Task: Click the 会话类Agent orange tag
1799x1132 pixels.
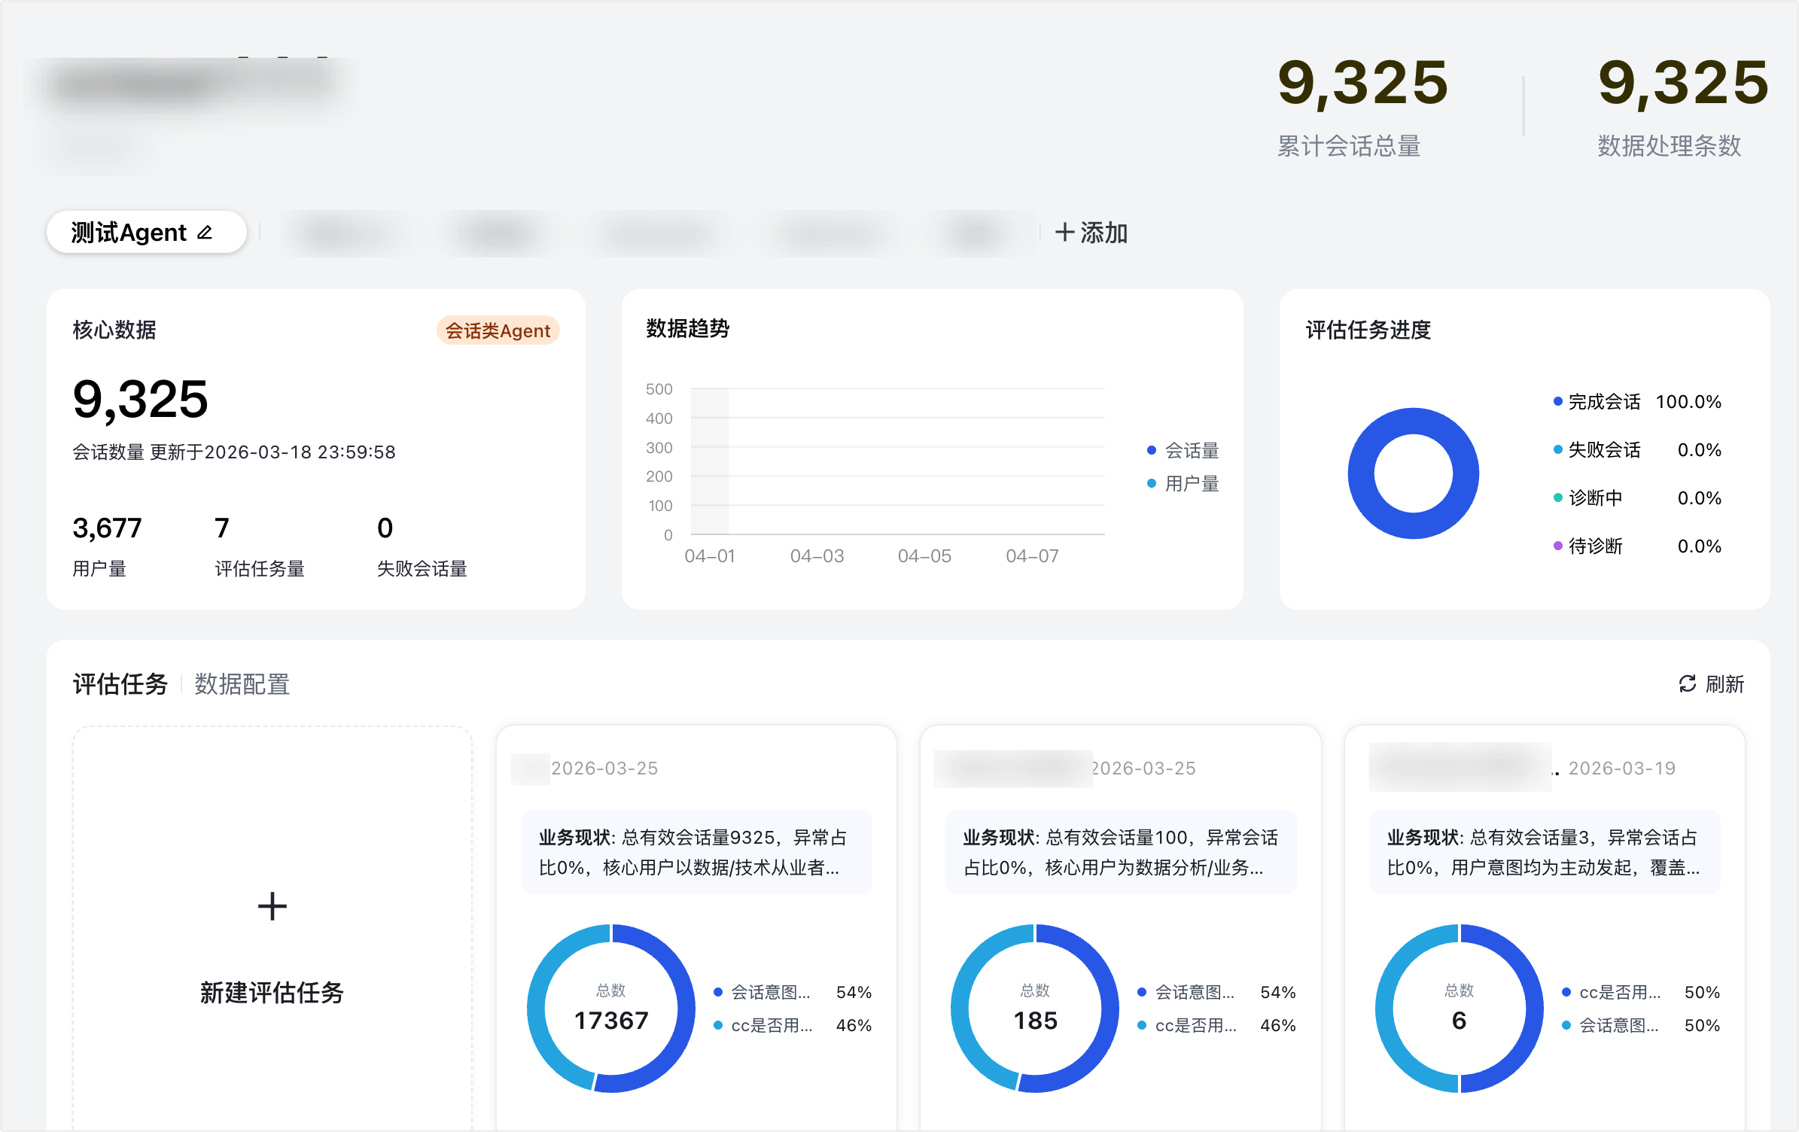Action: pyautogui.click(x=498, y=330)
